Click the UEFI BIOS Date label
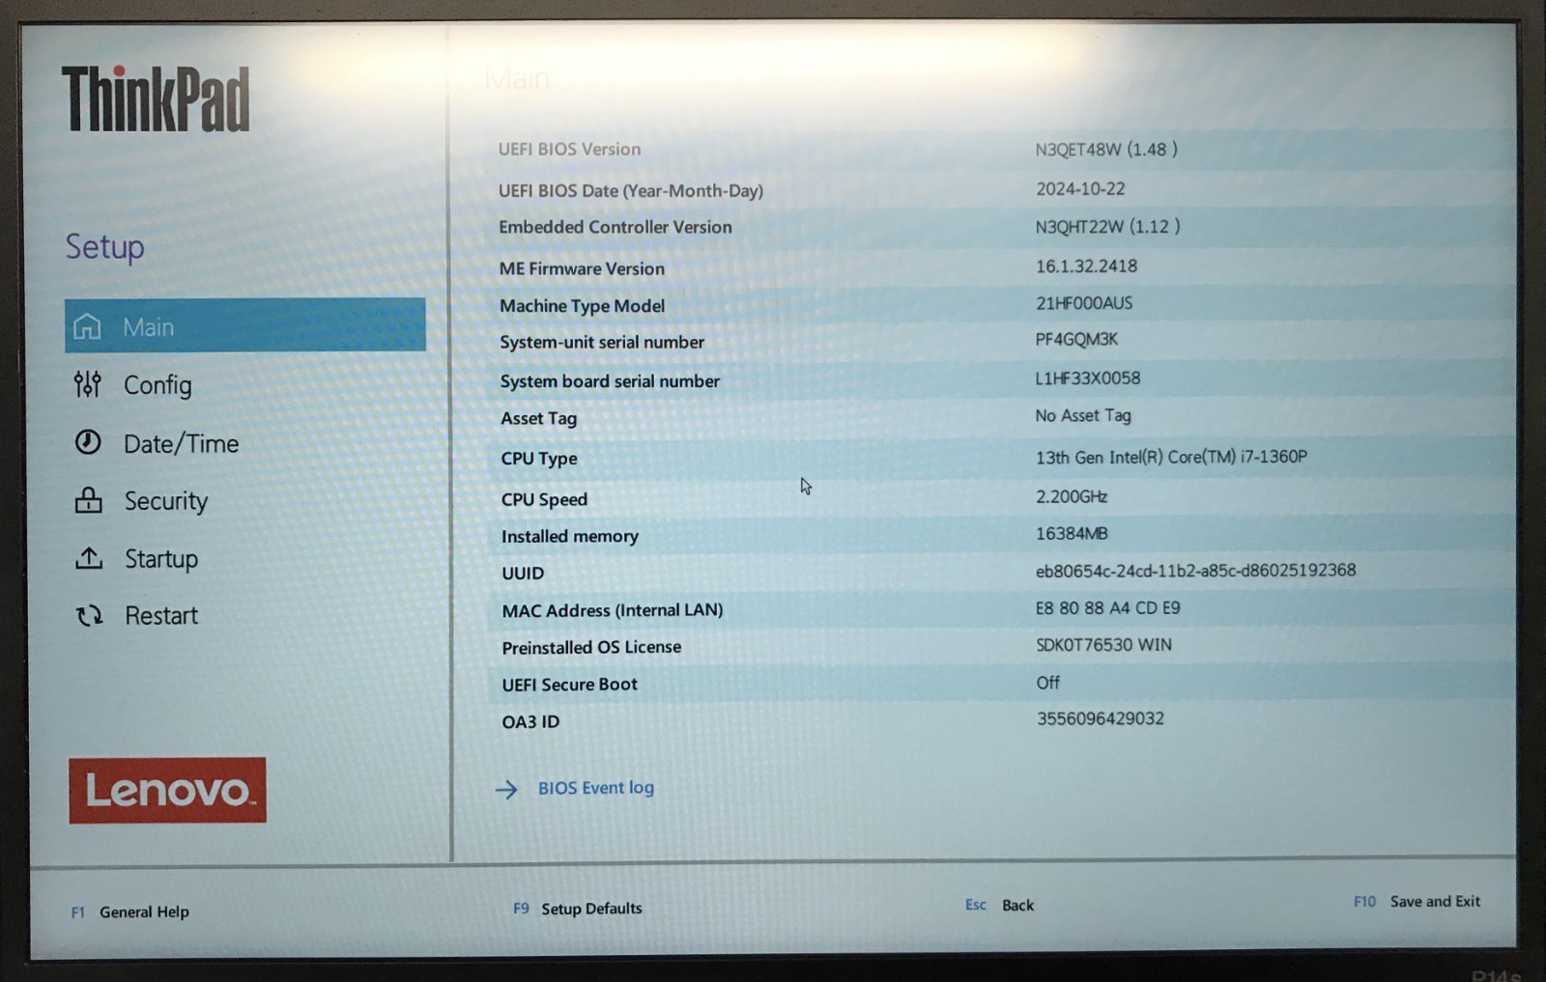 click(631, 190)
